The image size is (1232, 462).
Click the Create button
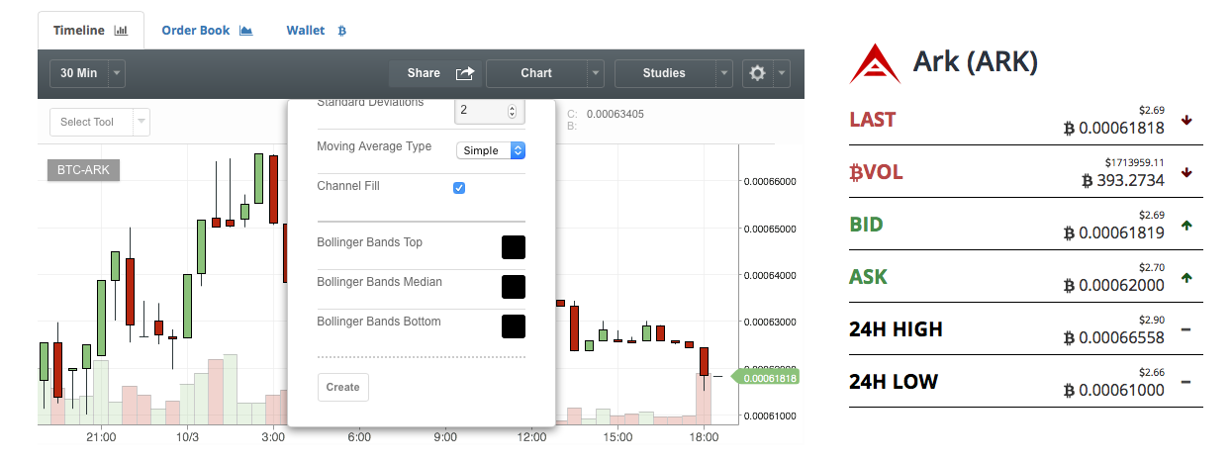pos(343,387)
